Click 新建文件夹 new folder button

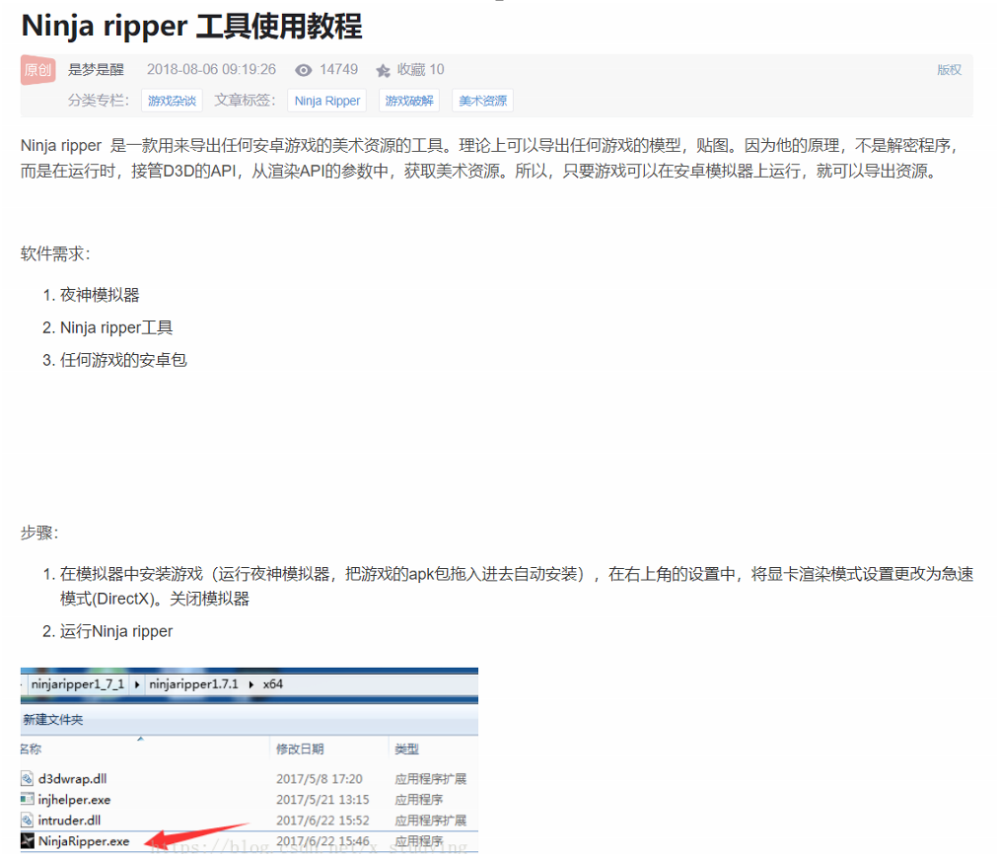click(x=53, y=720)
